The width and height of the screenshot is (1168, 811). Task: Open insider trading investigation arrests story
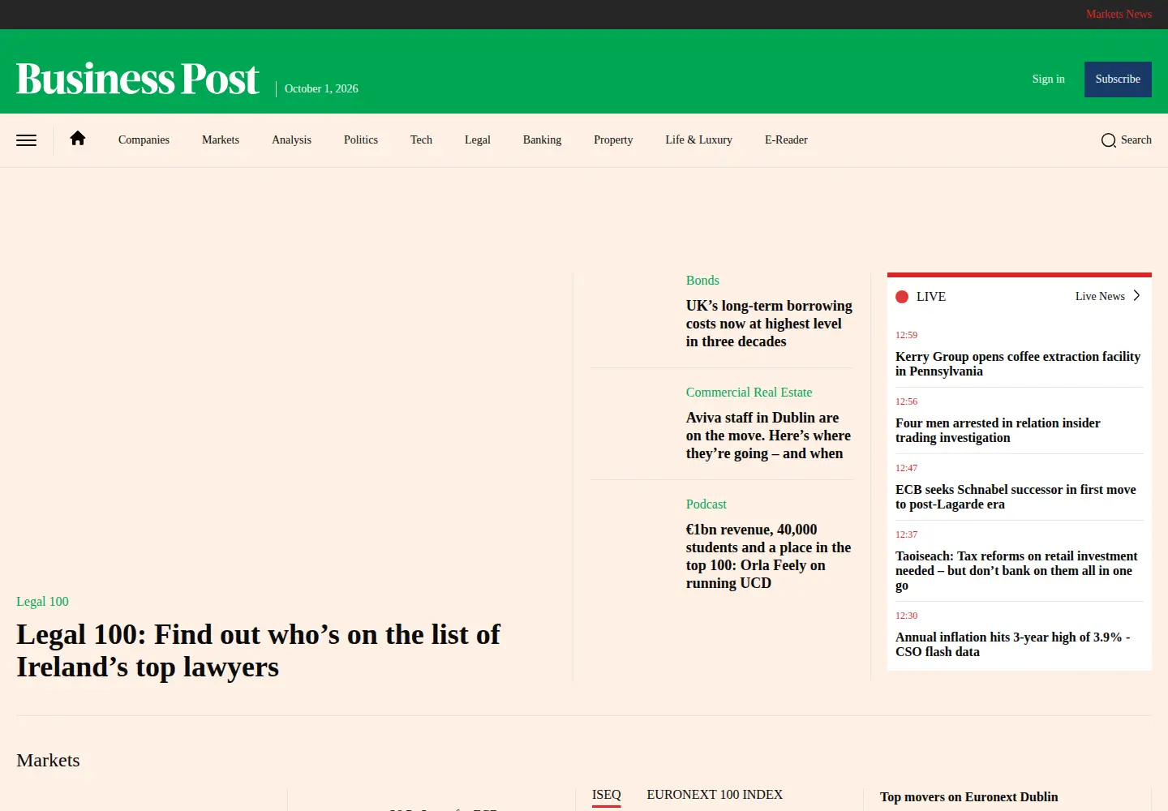click(x=998, y=431)
